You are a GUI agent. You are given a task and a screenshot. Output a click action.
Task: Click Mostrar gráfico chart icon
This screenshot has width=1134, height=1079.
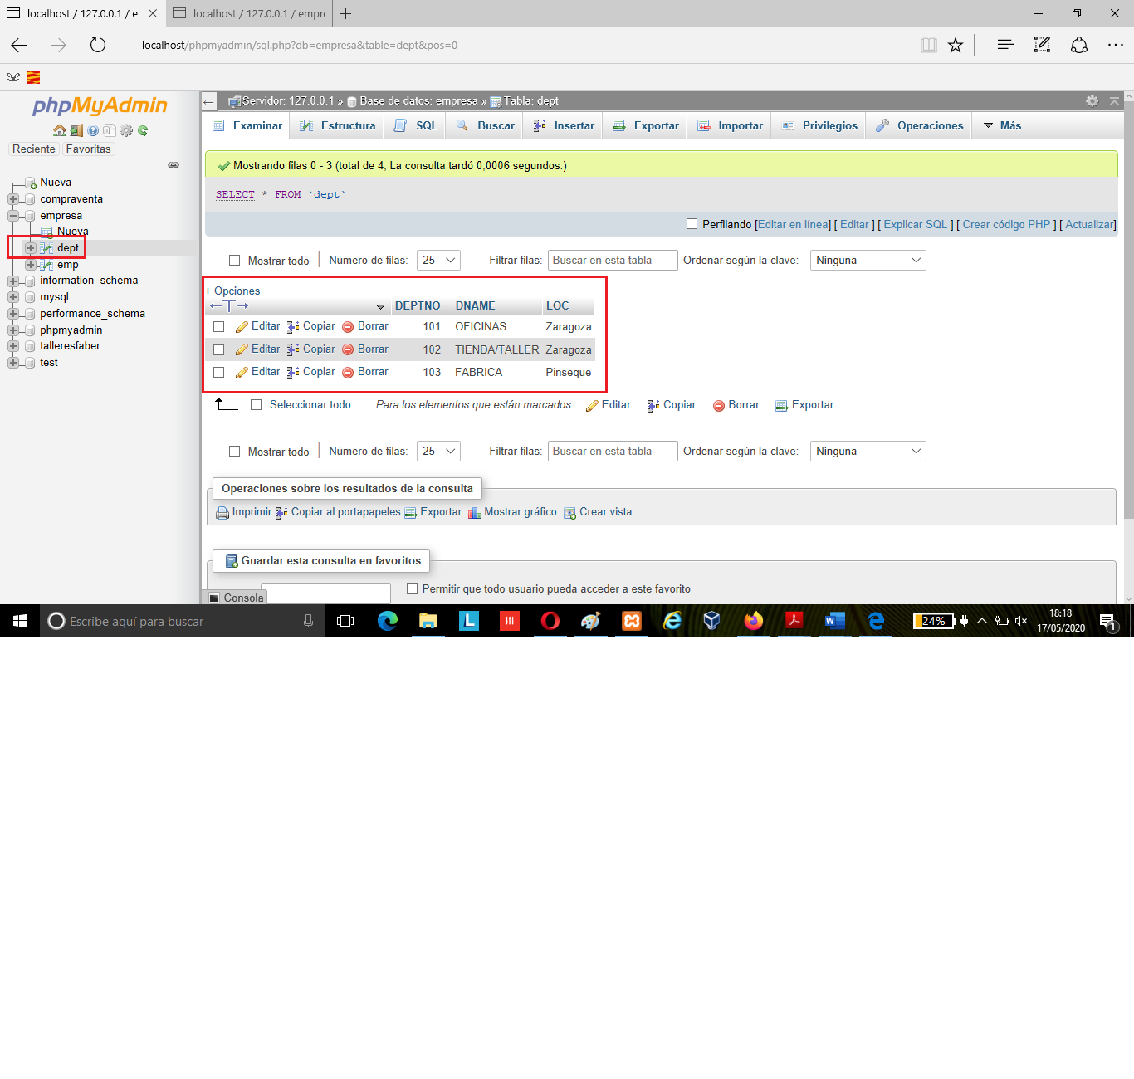(x=475, y=513)
